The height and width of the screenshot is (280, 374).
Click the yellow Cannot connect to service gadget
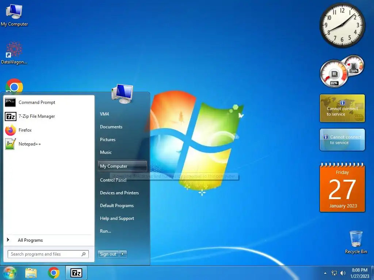[342, 108]
